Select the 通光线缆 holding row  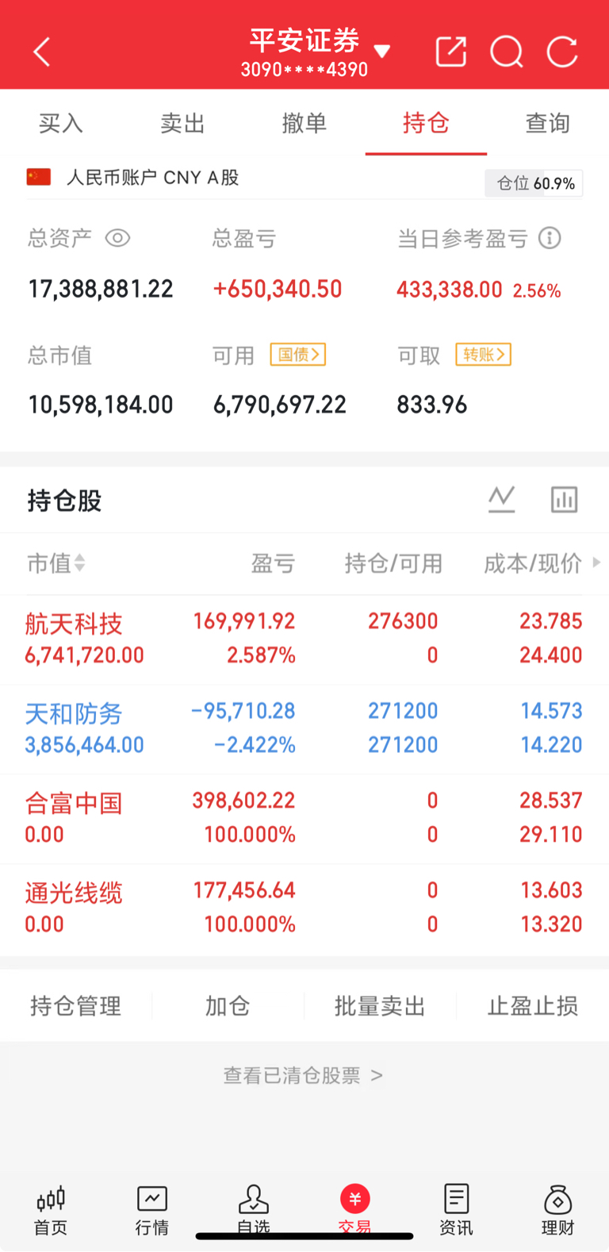click(x=304, y=908)
